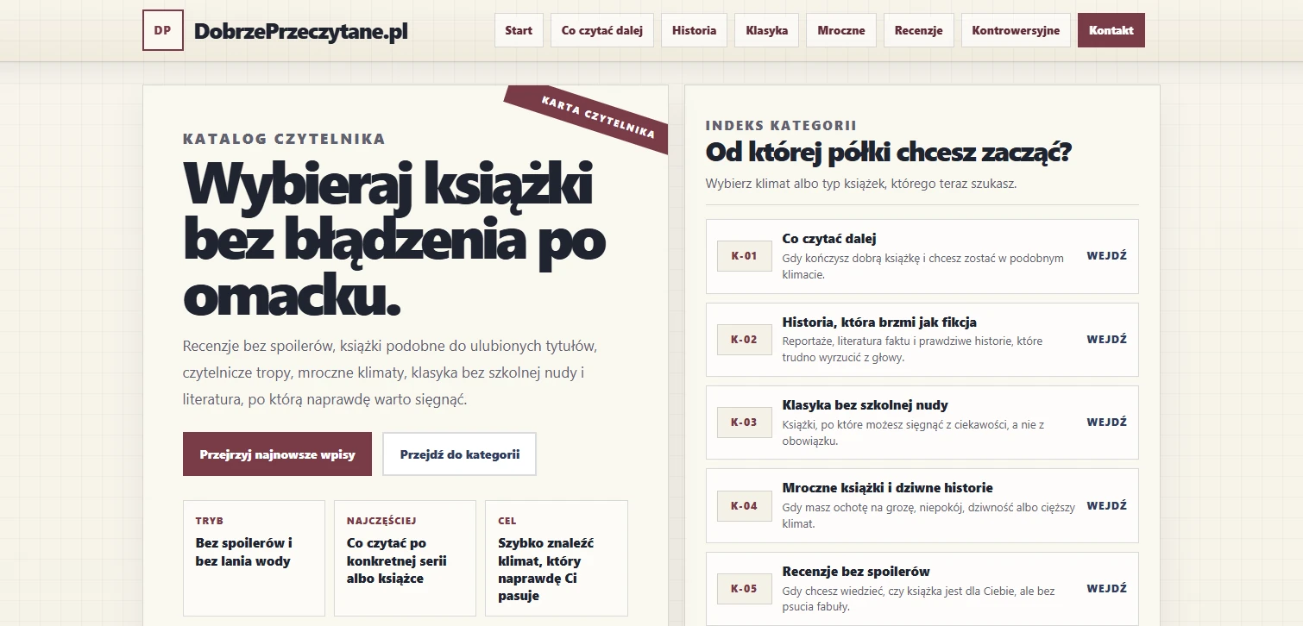
Task: Open the Co czytać dalej nav item
Action: tap(602, 30)
